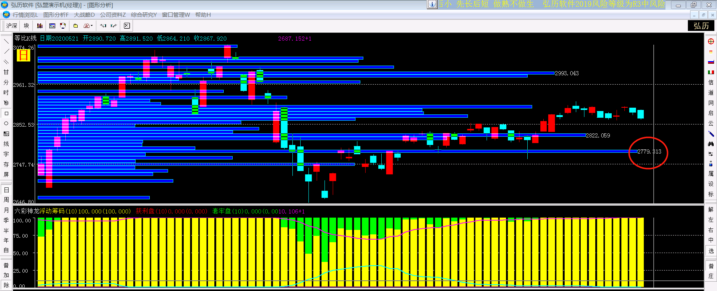
Task: Click the boxed X toolbar icon
Action: (x=127, y=26)
